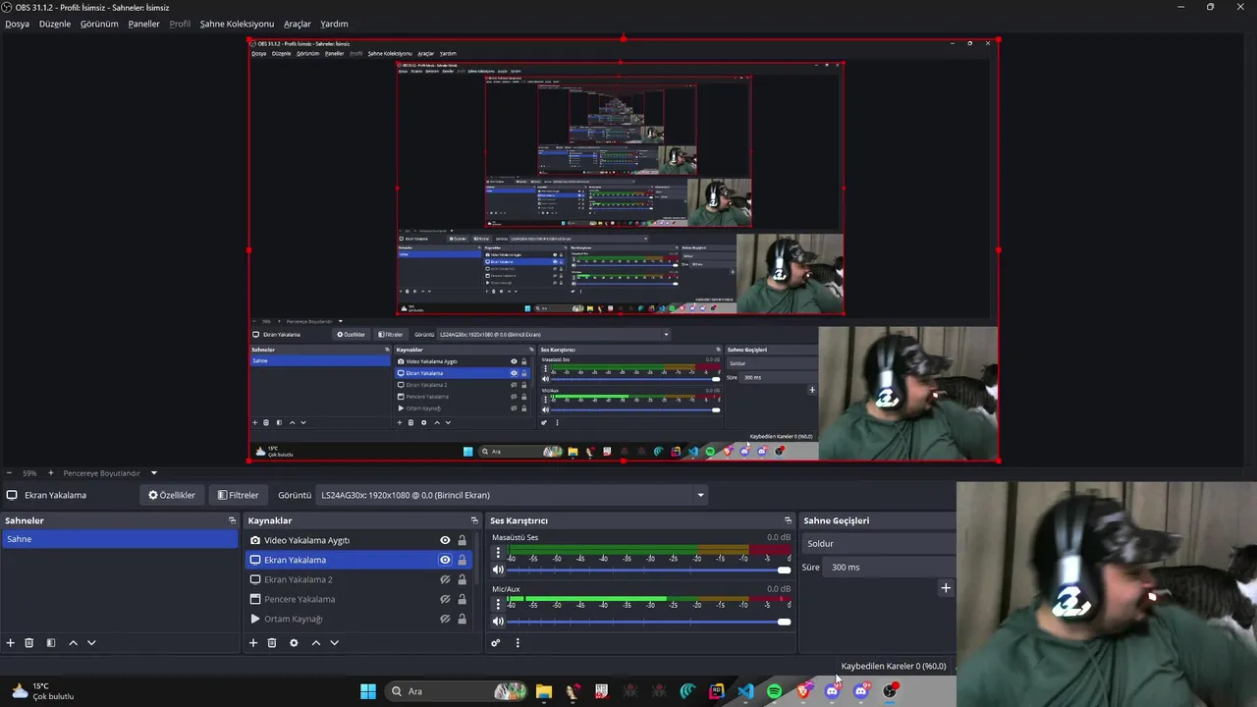The image size is (1257, 707).
Task: Delete selected scene with Sahneler trash icon
Action: point(29,643)
